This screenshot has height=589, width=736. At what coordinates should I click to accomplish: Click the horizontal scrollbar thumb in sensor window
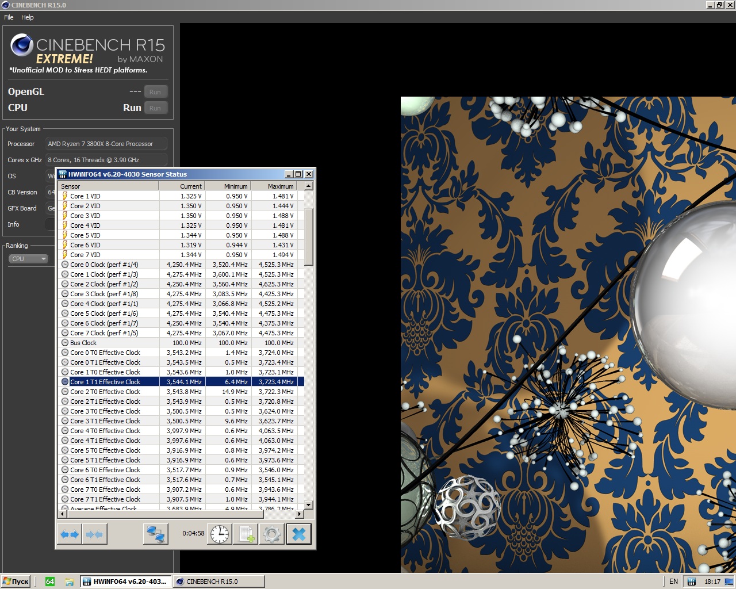[165, 514]
